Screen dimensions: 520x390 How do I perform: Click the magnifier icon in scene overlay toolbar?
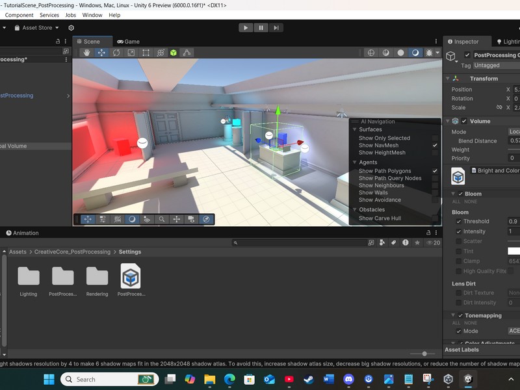tap(162, 220)
